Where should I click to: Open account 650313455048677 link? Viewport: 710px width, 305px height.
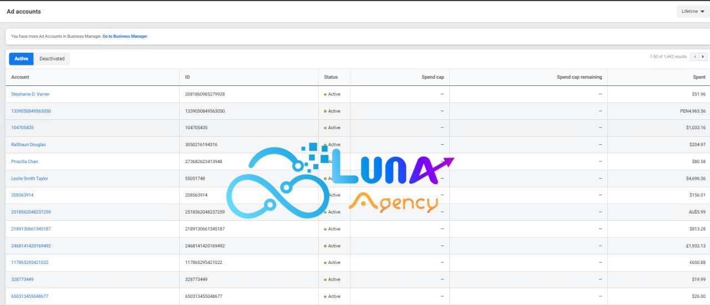point(30,296)
